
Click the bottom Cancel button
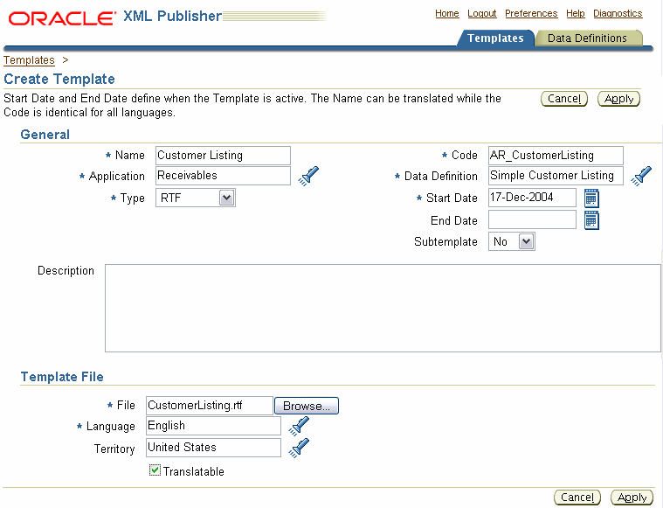pos(577,497)
